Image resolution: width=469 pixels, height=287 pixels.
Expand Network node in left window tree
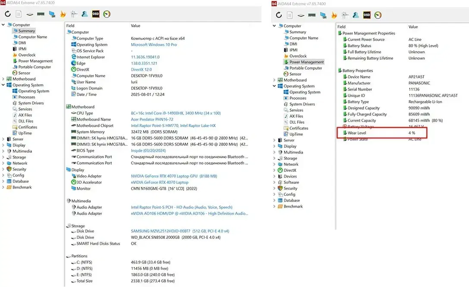[3, 163]
